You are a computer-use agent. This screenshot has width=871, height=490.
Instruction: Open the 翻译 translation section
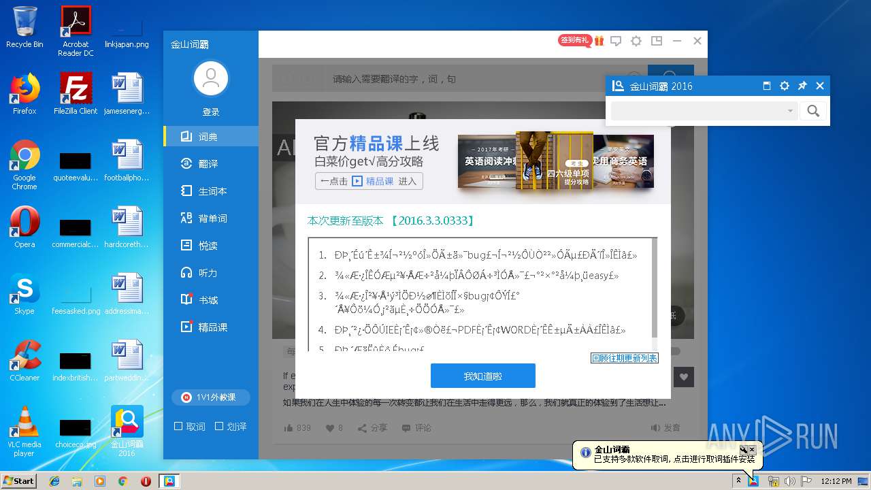coord(211,164)
